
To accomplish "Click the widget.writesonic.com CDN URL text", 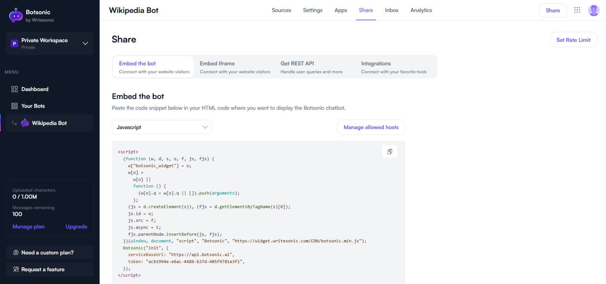I will tap(297, 241).
